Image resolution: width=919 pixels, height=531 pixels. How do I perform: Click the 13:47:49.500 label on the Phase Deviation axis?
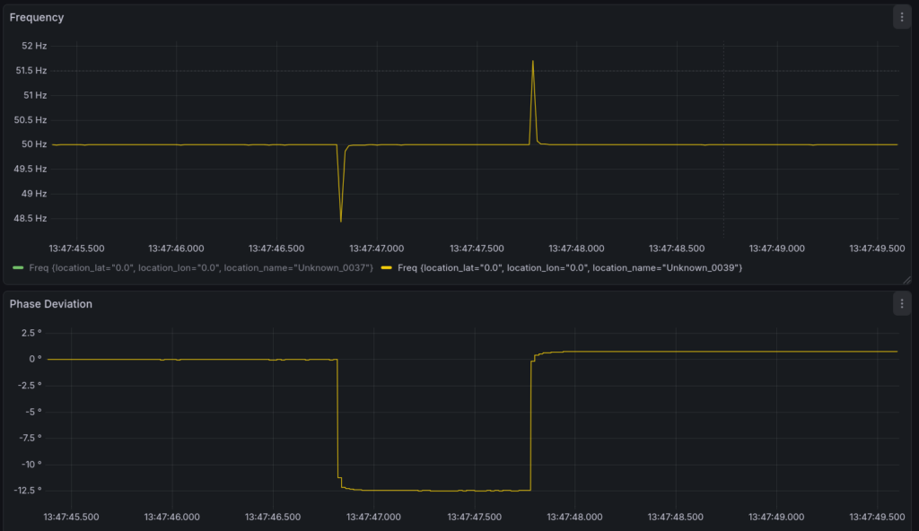click(879, 517)
